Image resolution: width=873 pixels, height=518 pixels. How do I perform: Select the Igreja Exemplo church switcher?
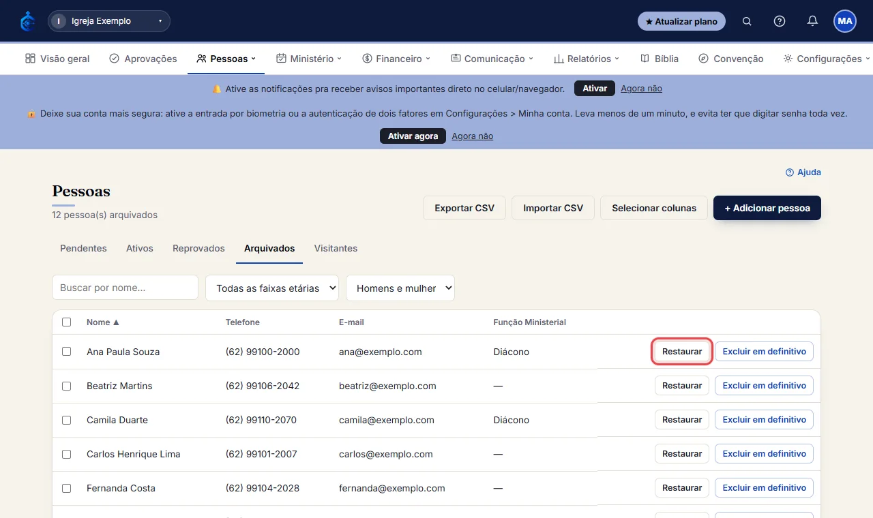[x=109, y=21]
